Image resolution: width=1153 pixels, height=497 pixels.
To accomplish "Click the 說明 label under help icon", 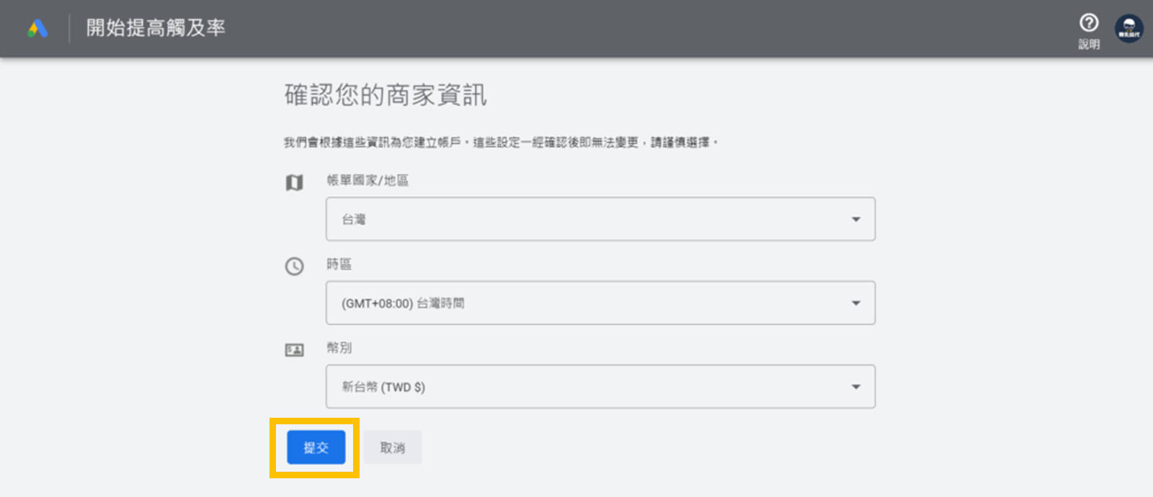I will [1089, 44].
